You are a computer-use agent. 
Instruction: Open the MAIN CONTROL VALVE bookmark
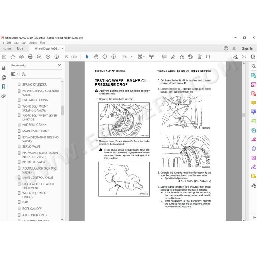37,178
